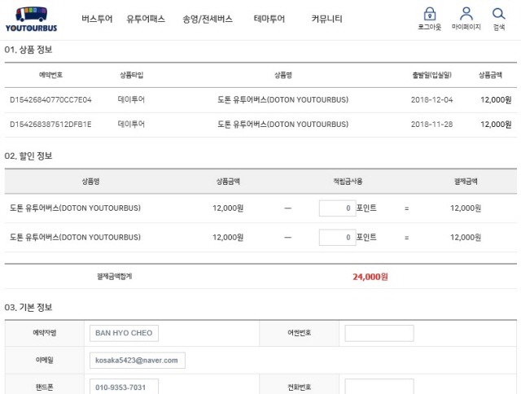Click the 핸드폰 field 010-9353-7031
Image resolution: width=521 pixels, height=394 pixels.
coord(124,387)
